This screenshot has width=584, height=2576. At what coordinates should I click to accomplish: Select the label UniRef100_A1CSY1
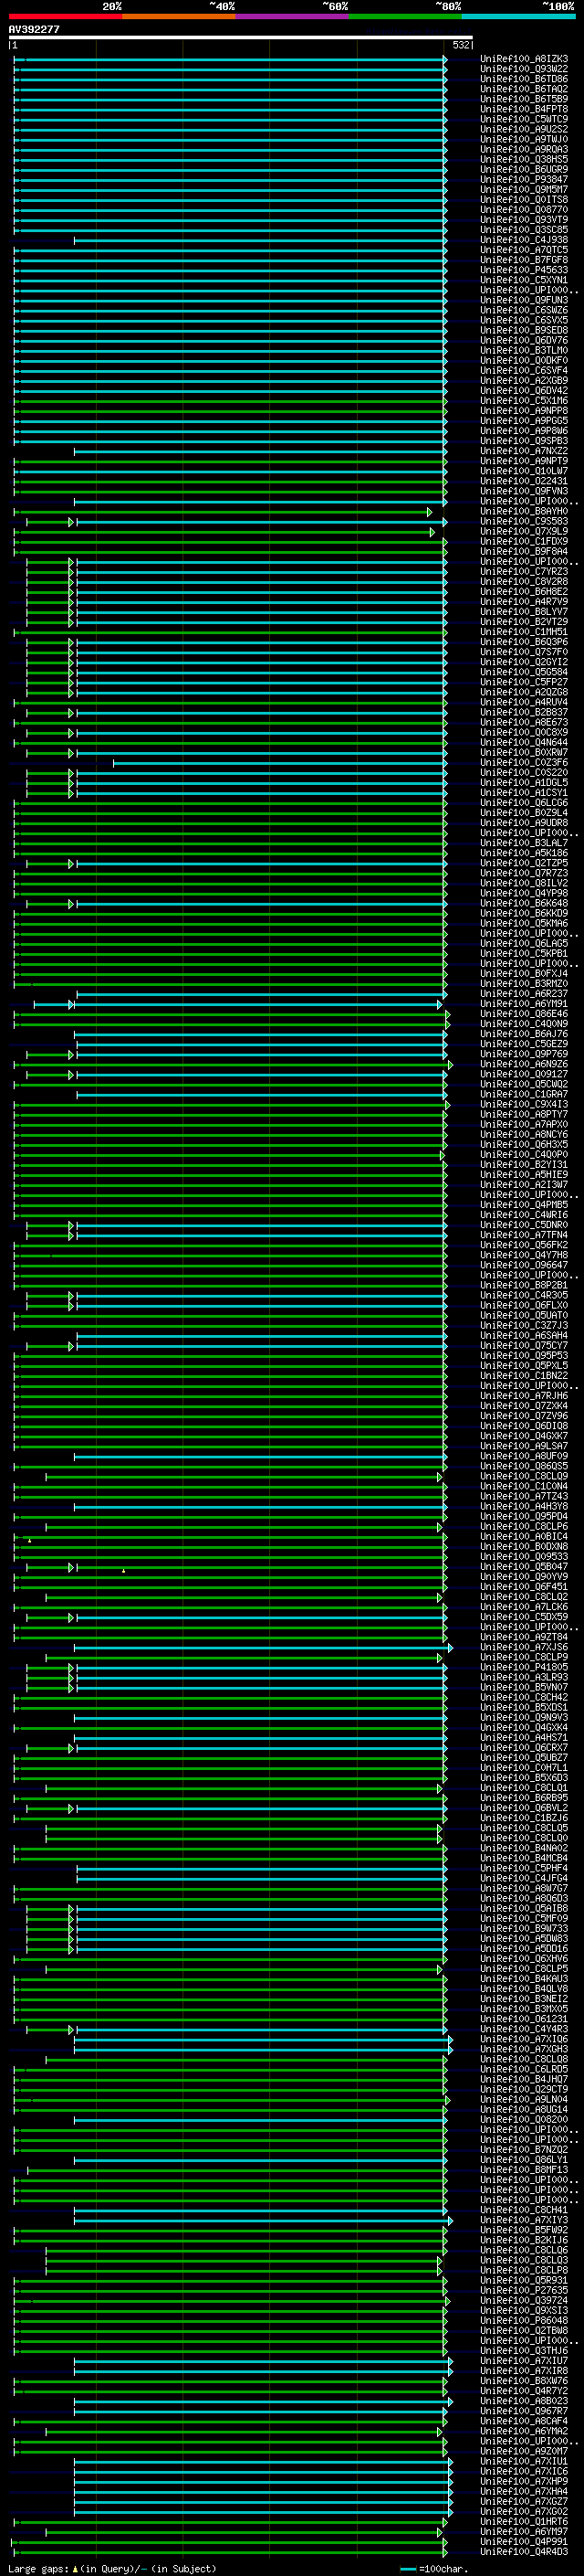pos(524,793)
